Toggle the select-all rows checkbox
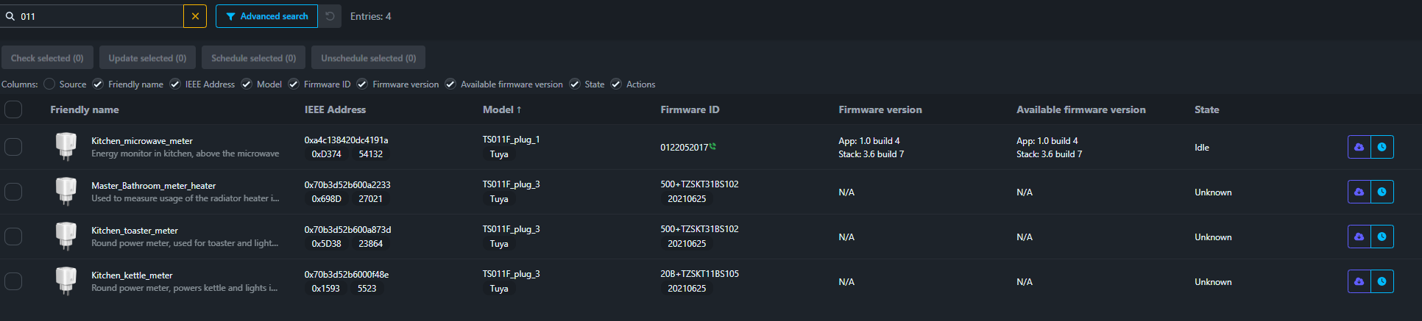The height and width of the screenshot is (321, 1422). coord(13,109)
